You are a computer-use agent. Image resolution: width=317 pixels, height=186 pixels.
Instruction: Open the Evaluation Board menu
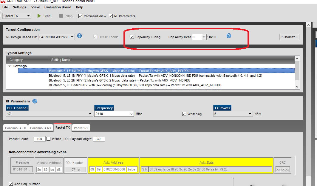(58, 7)
